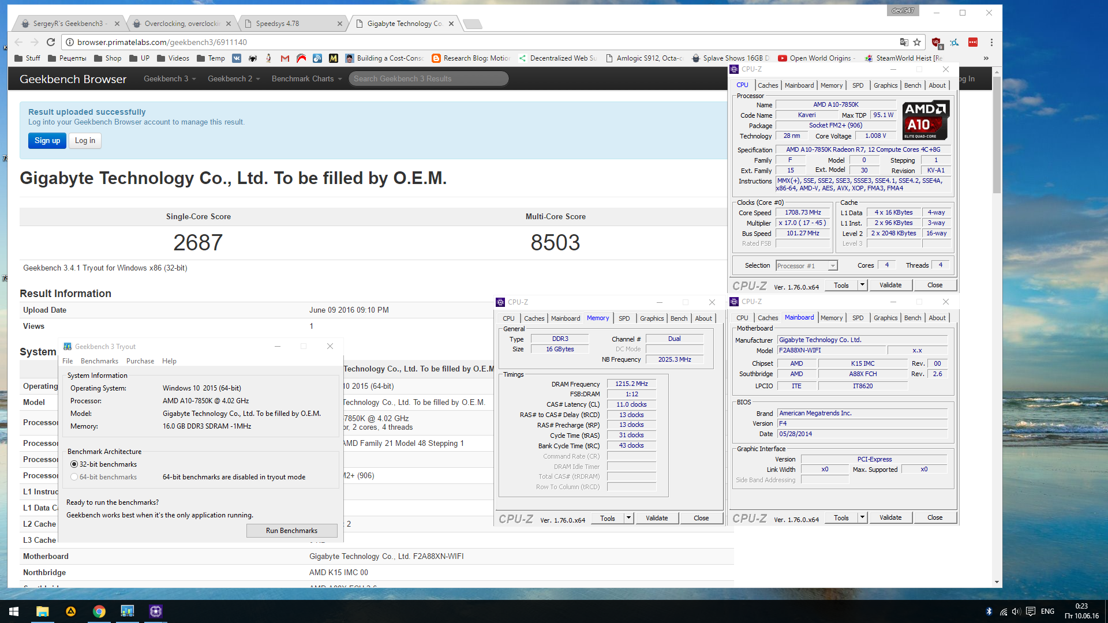Click the browser address bar URL
The image size is (1108, 623).
[162, 42]
